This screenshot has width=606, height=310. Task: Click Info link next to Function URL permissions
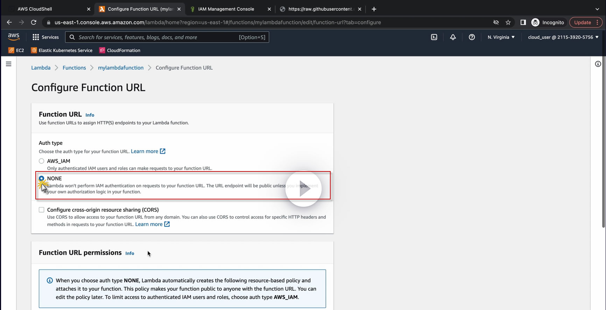(130, 253)
